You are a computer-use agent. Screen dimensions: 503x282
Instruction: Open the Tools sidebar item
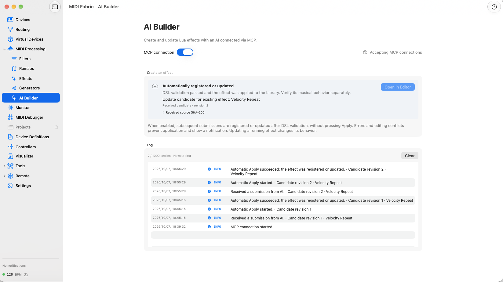(31, 166)
